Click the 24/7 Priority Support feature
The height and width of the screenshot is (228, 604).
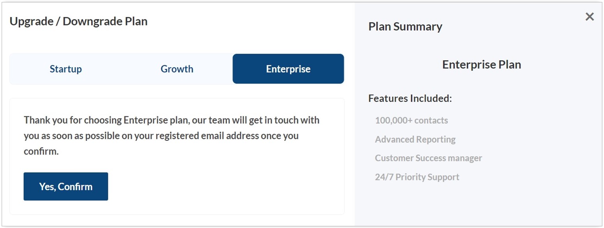417,177
